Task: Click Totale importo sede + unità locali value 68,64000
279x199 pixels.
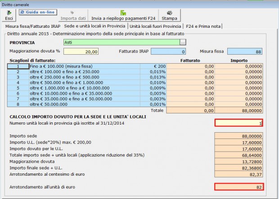Action: pyautogui.click(x=238, y=155)
